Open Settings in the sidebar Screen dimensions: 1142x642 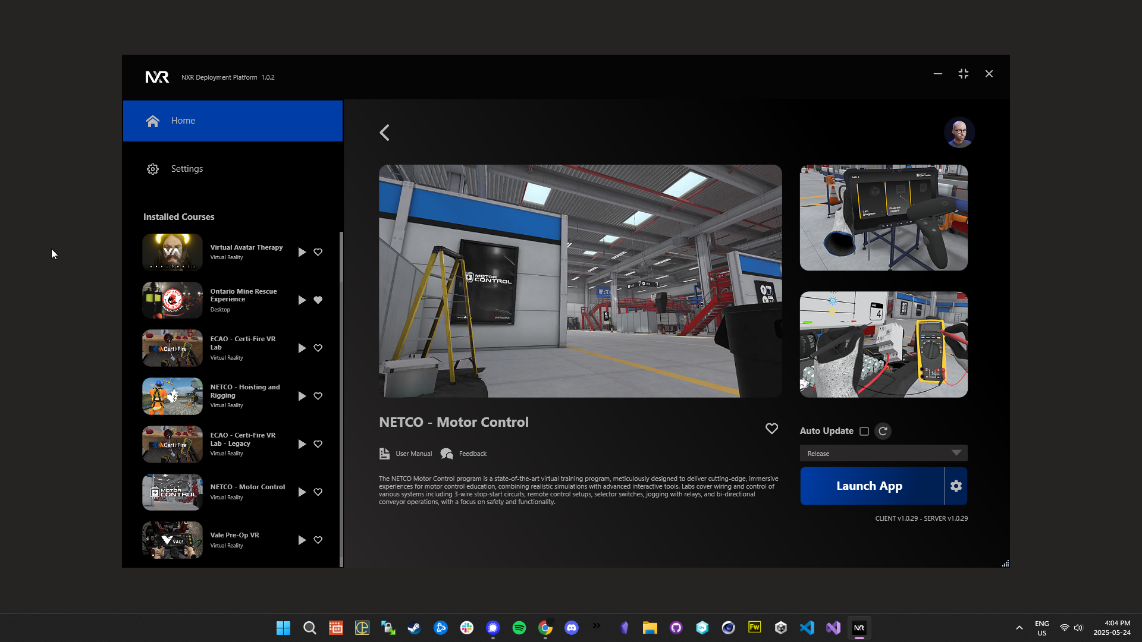[187, 169]
